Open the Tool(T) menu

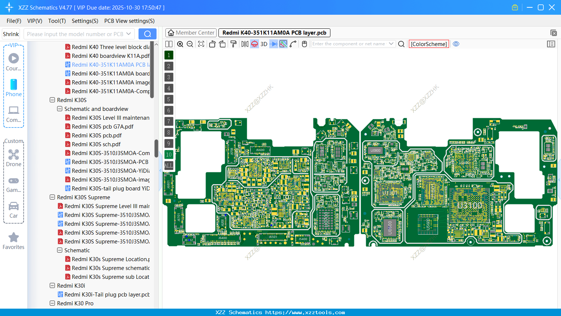(x=57, y=21)
